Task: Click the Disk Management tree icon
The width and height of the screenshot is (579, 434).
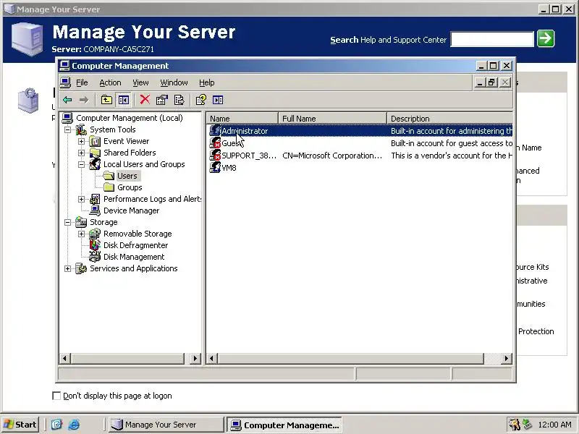Action: point(95,257)
